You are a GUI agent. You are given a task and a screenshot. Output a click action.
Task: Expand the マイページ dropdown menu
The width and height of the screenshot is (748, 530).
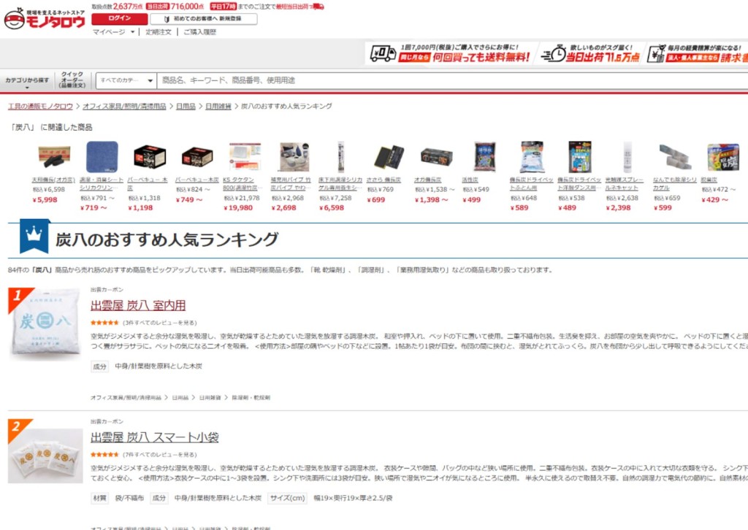coord(113,32)
